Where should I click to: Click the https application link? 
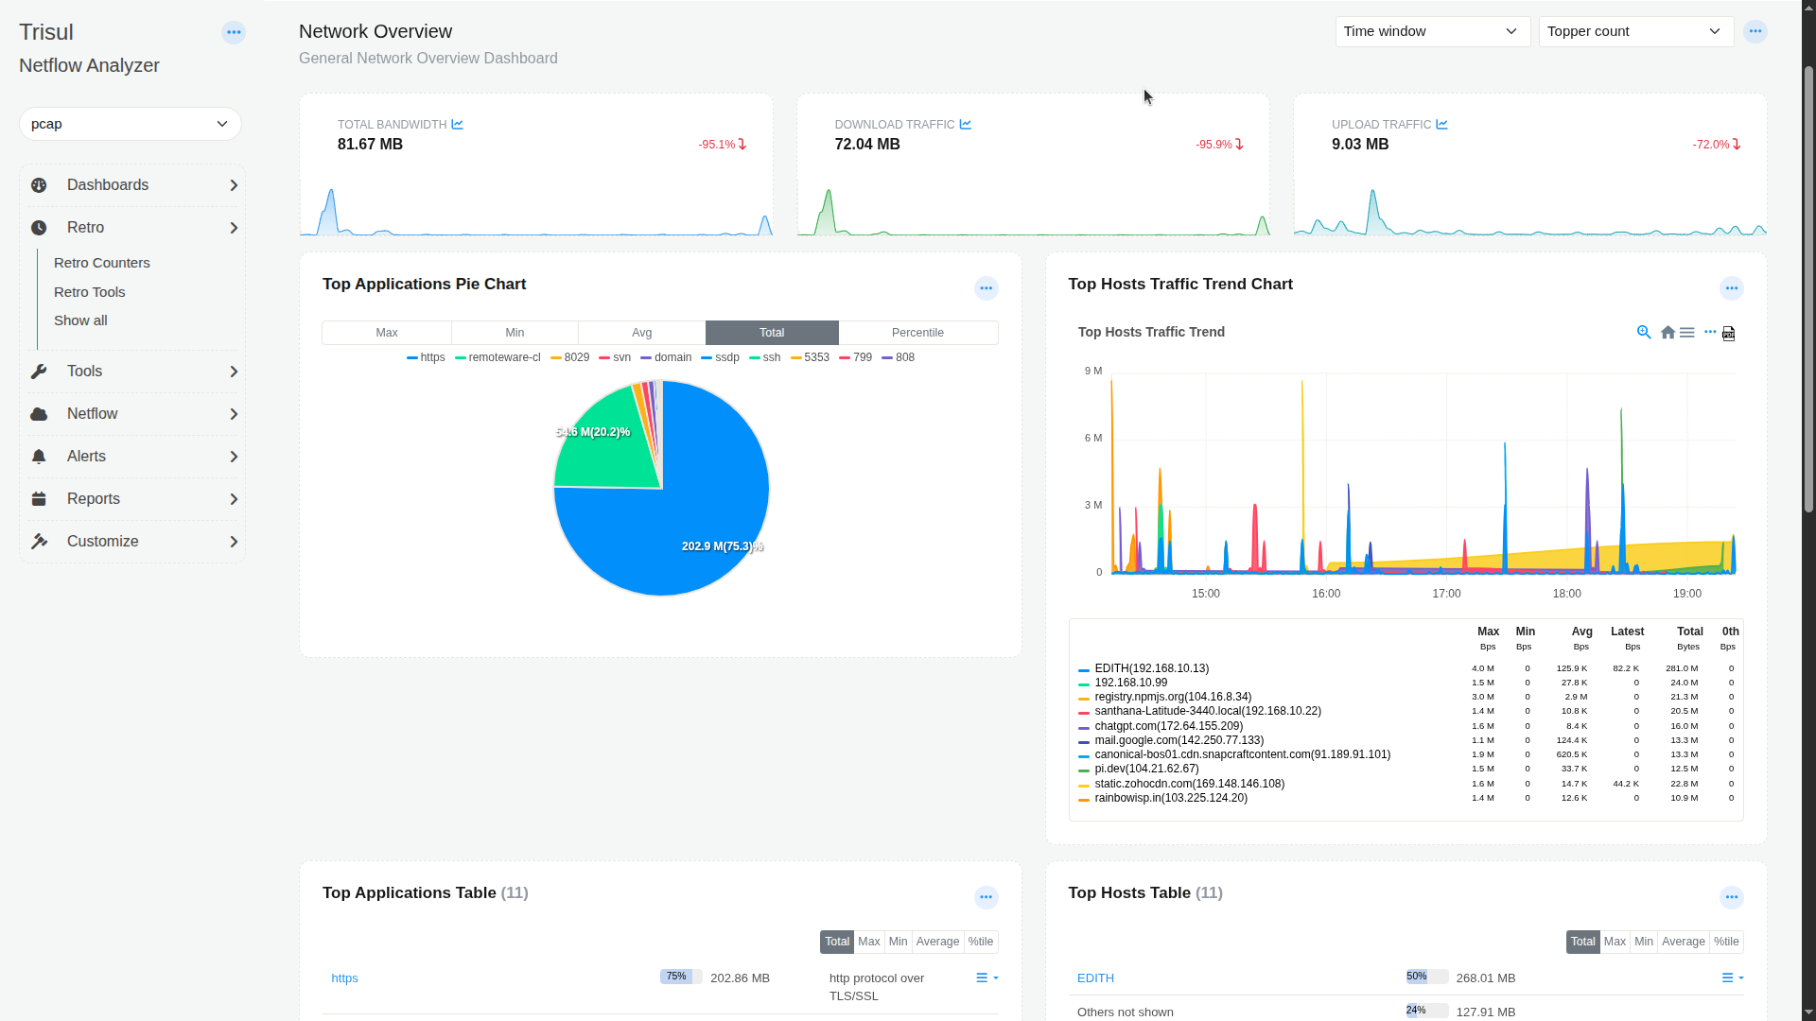pos(344,978)
